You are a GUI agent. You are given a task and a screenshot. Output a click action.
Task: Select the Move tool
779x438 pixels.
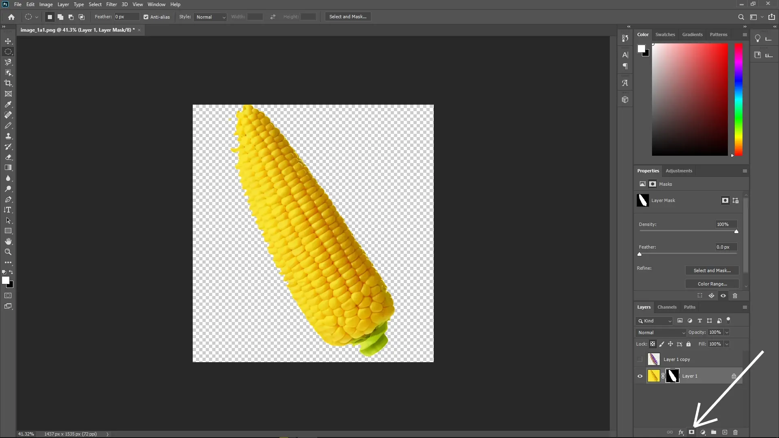coord(8,41)
